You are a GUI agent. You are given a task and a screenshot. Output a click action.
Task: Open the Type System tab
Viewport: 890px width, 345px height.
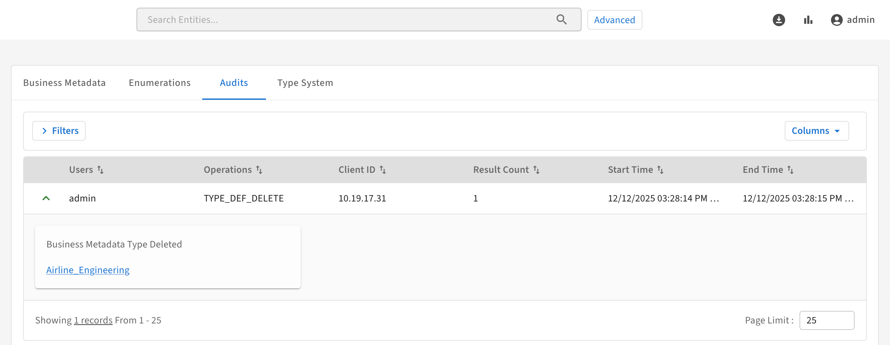coord(305,83)
